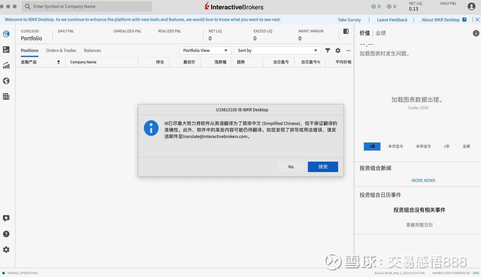Image resolution: width=481 pixels, height=277 pixels.
Task: Switch to the 业绩 tab in right panel
Action: pos(380,33)
